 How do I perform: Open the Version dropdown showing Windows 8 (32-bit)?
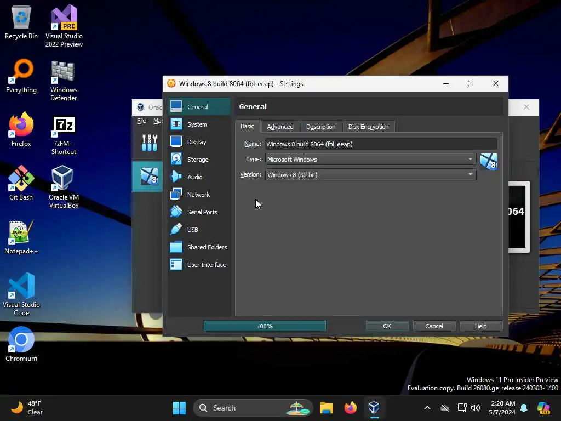(371, 175)
